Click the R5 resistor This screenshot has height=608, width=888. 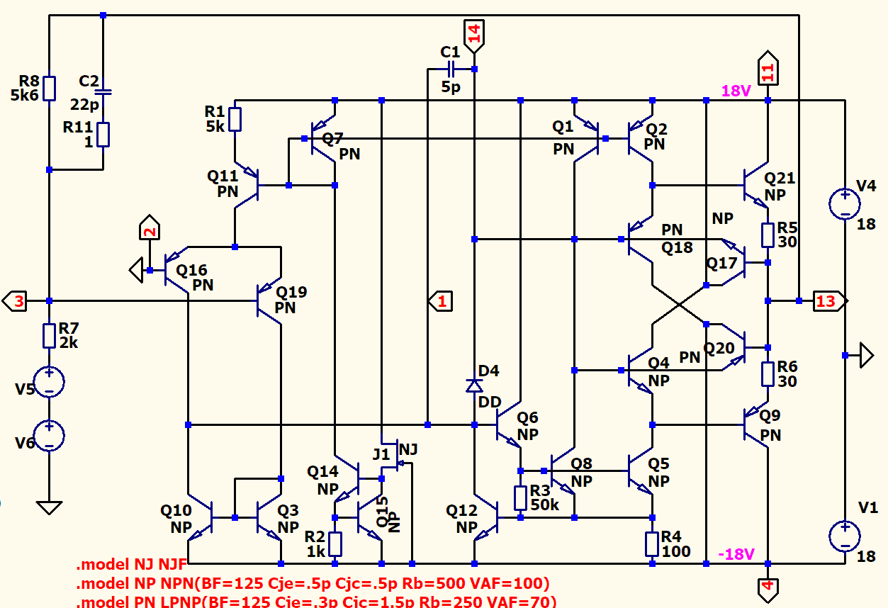click(768, 235)
